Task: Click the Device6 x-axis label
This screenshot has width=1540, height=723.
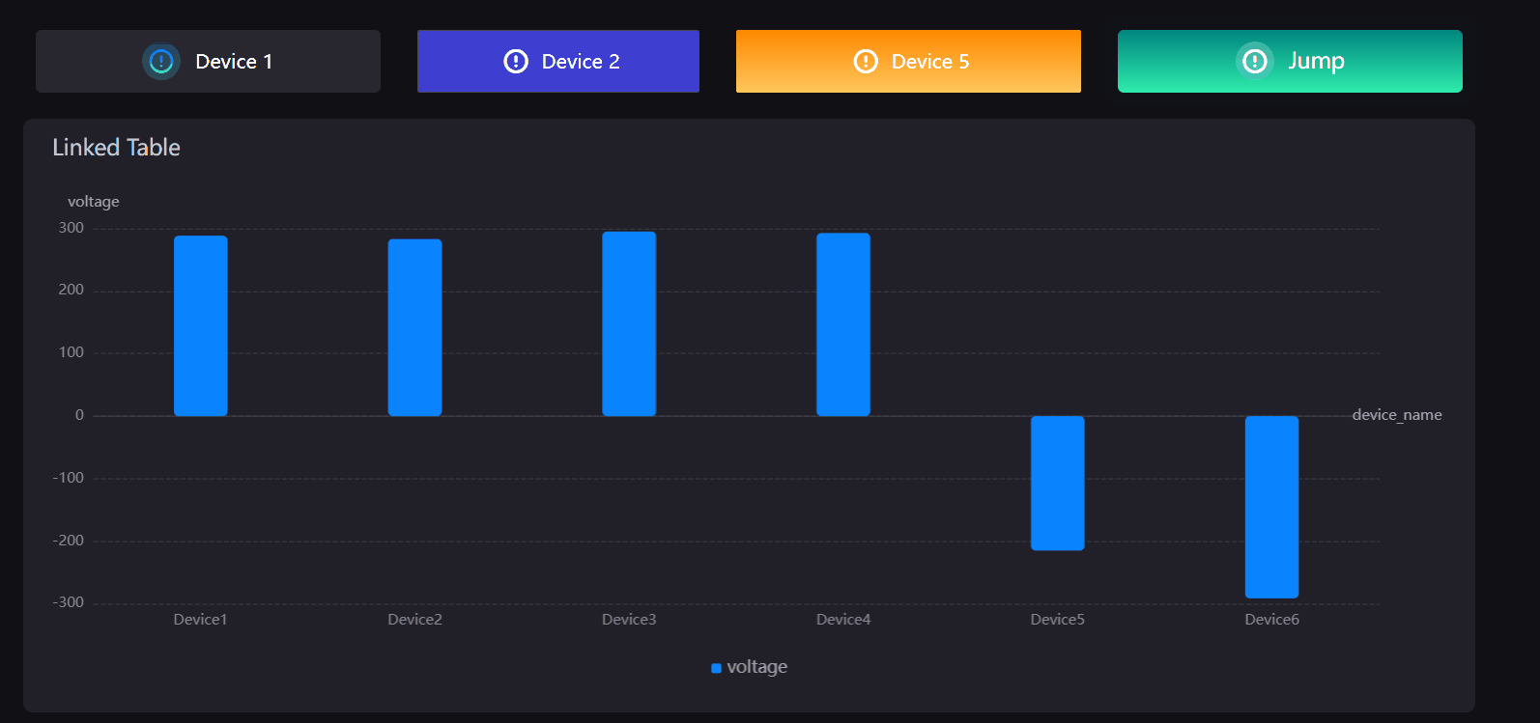Action: click(1271, 620)
